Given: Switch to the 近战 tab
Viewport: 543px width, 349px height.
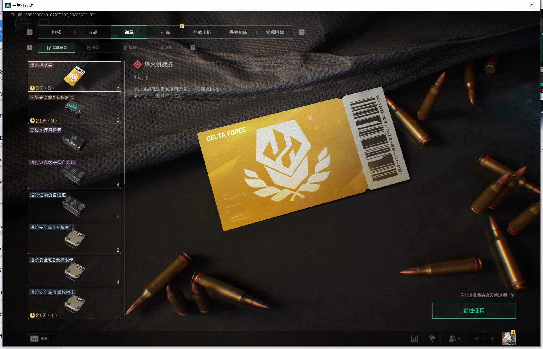Looking at the screenshot, I should pyautogui.click(x=93, y=32).
